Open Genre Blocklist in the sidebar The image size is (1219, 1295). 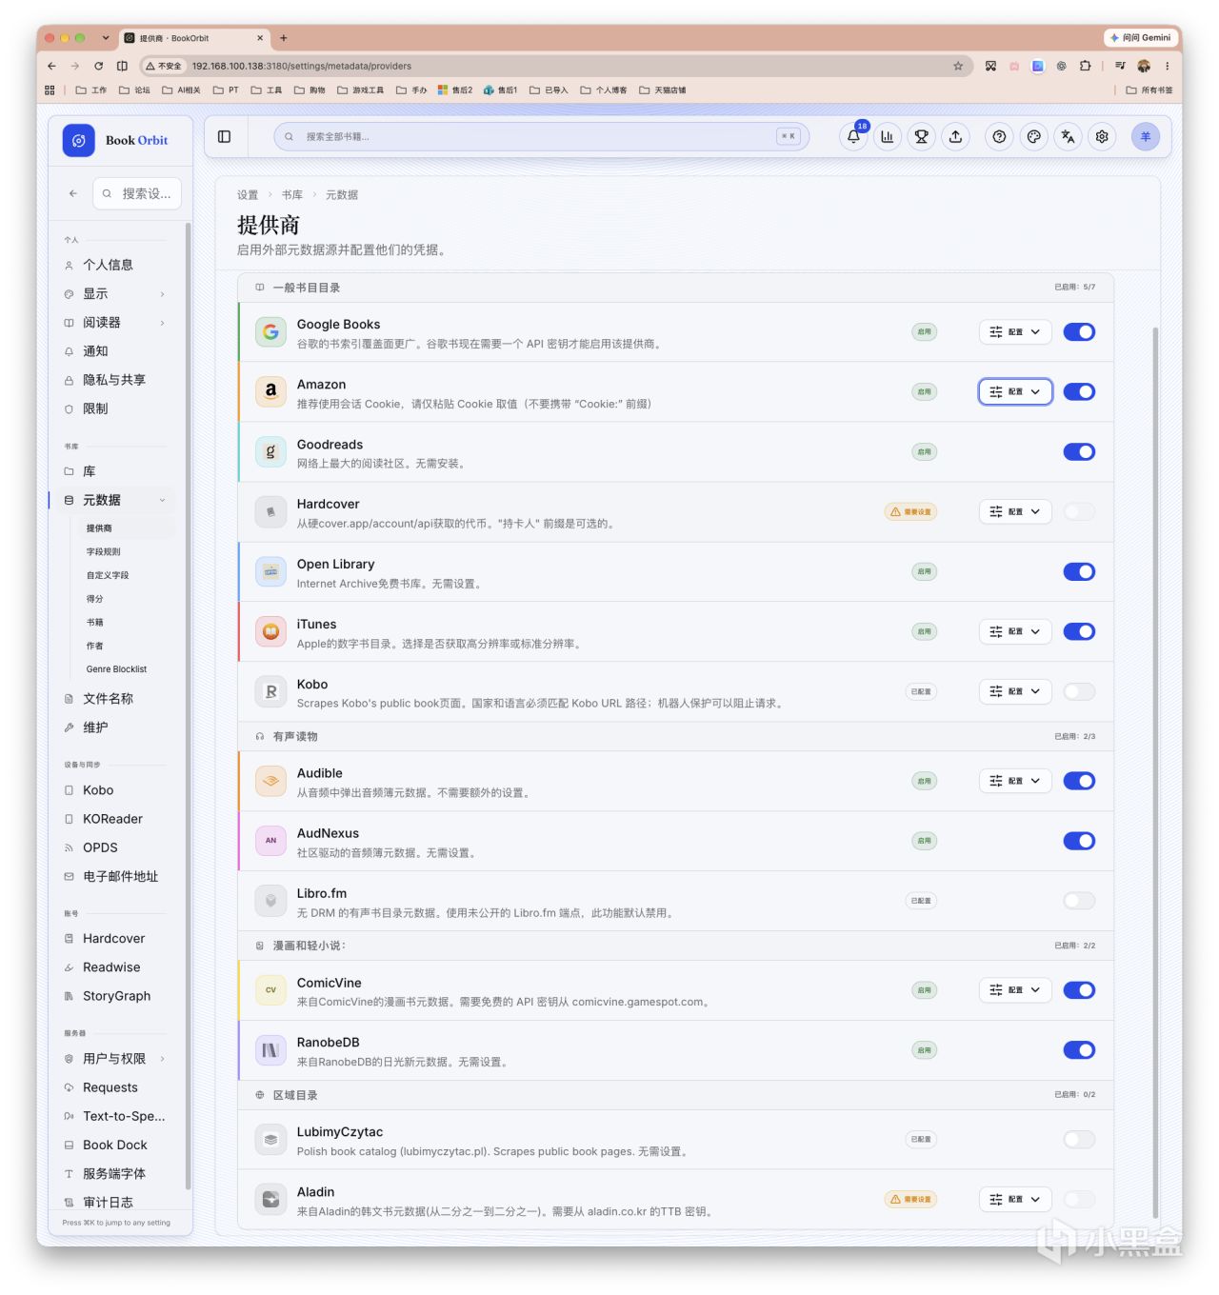116,669
